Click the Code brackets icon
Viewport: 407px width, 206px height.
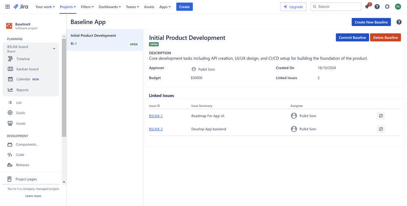[10, 155]
